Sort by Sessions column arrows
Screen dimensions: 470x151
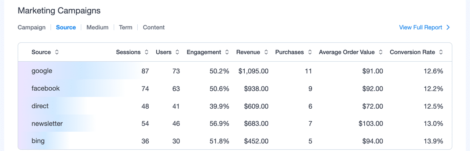tap(146, 52)
